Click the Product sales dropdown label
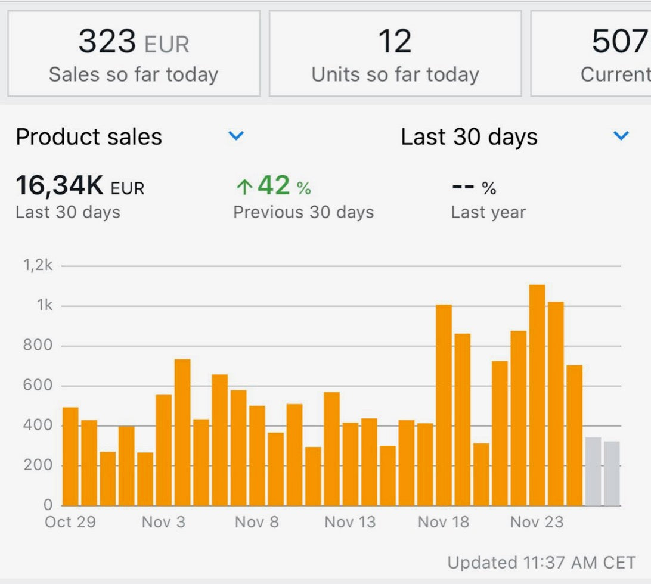651x584 pixels. point(89,137)
